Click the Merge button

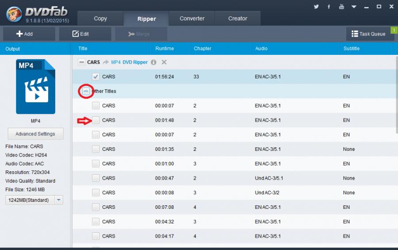coord(141,34)
